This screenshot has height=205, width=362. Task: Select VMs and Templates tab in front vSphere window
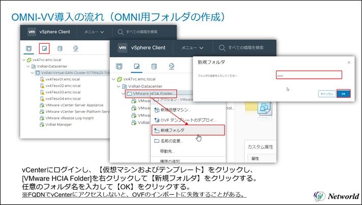pos(137,67)
